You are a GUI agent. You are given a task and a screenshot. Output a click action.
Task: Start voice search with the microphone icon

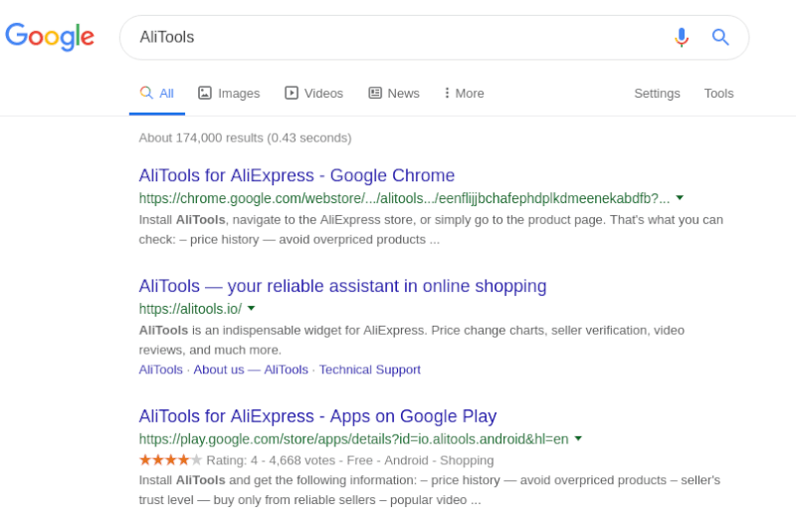[682, 37]
